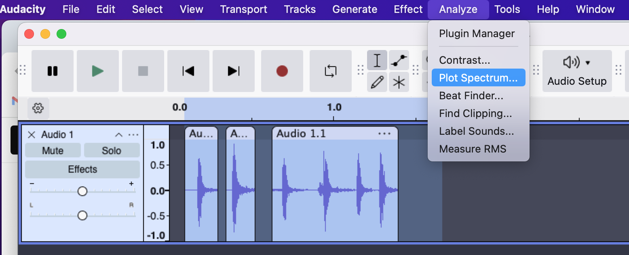The height and width of the screenshot is (255, 629).
Task: Open the File menu
Action: [71, 9]
